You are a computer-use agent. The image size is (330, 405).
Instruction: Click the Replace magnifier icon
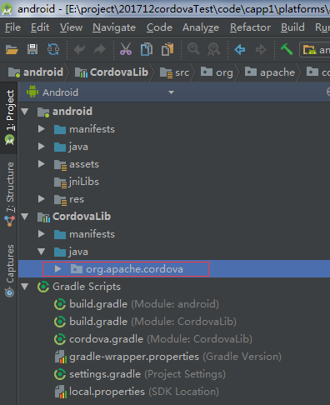point(214,49)
